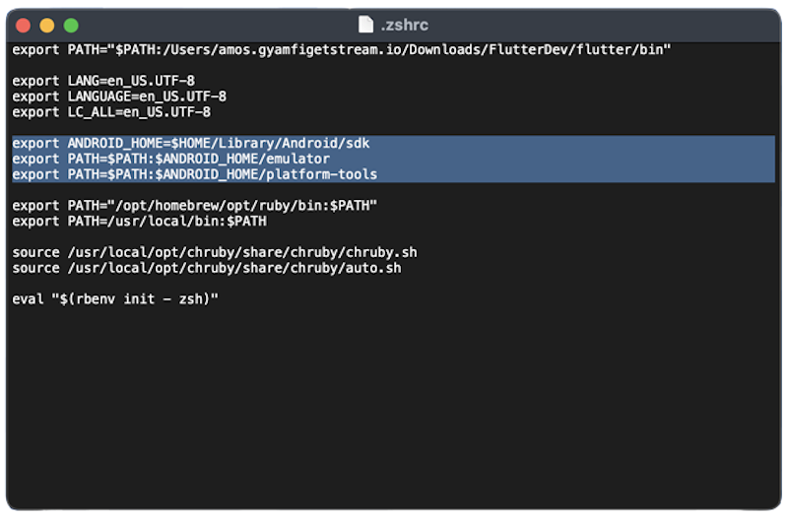Click the homebrew ruby PATH export line
Viewport: 788px width, 518px height.
(x=194, y=206)
